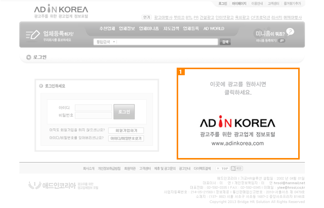Click the 매체대행사 popular keyword link
The width and height of the screenshot is (324, 208).
tap(293, 17)
